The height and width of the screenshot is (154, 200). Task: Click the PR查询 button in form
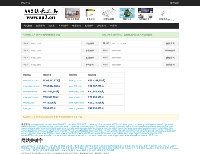(x=90, y=65)
